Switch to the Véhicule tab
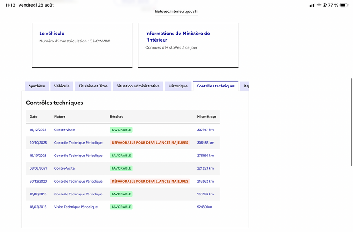This screenshot has height=232, width=353. [x=62, y=86]
